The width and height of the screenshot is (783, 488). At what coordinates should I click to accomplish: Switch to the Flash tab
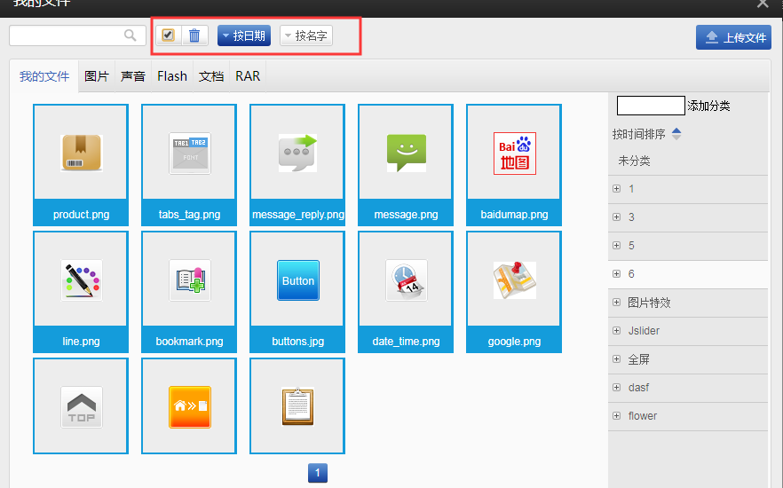click(172, 76)
